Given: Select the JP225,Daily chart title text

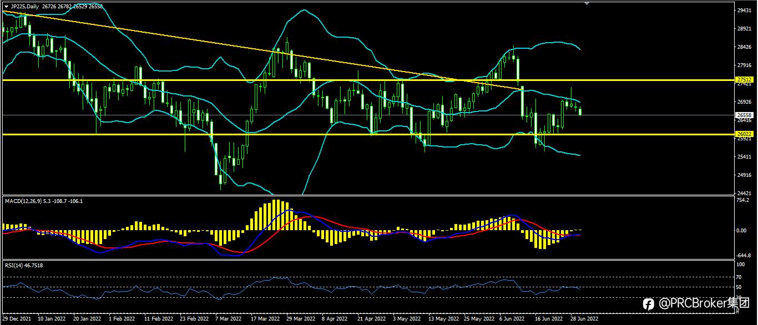Looking at the screenshot, I should [24, 6].
